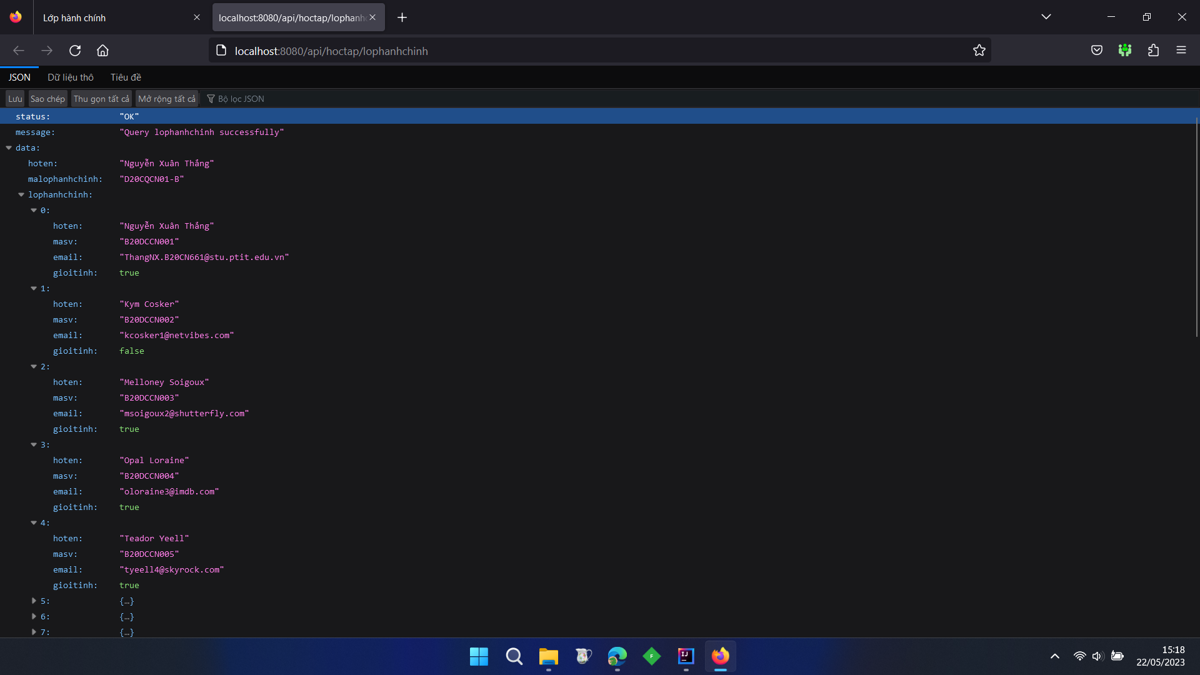Launch IntelliJ IDEA from the taskbar
Viewport: 1200px width, 675px height.
point(686,657)
